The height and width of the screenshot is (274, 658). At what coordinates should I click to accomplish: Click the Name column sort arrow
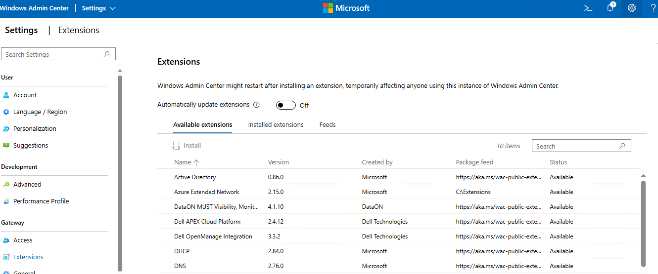point(196,162)
